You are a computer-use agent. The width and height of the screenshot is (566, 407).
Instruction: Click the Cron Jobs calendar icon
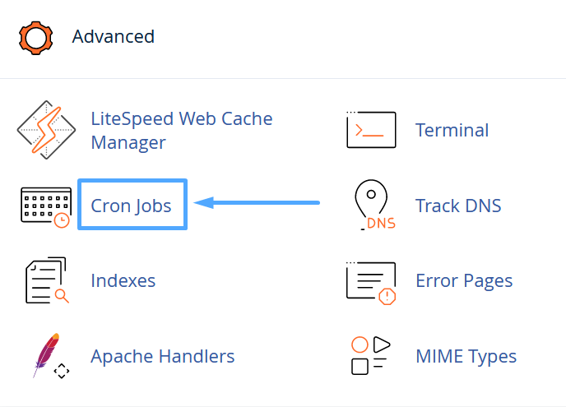(43, 206)
